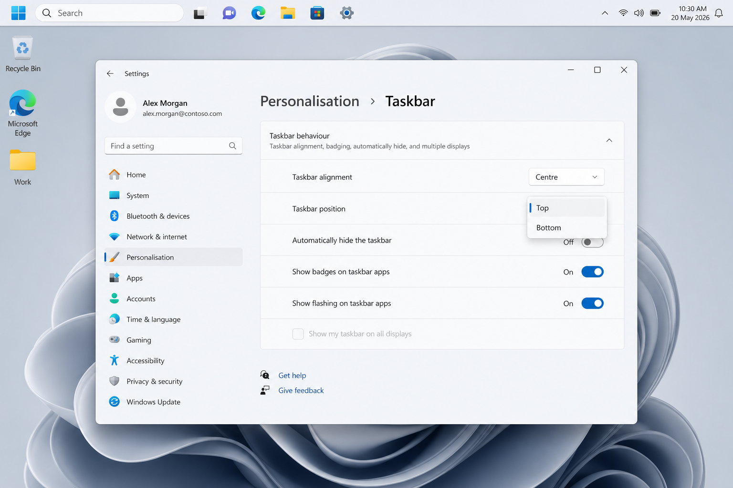Open the Get help link

point(292,376)
